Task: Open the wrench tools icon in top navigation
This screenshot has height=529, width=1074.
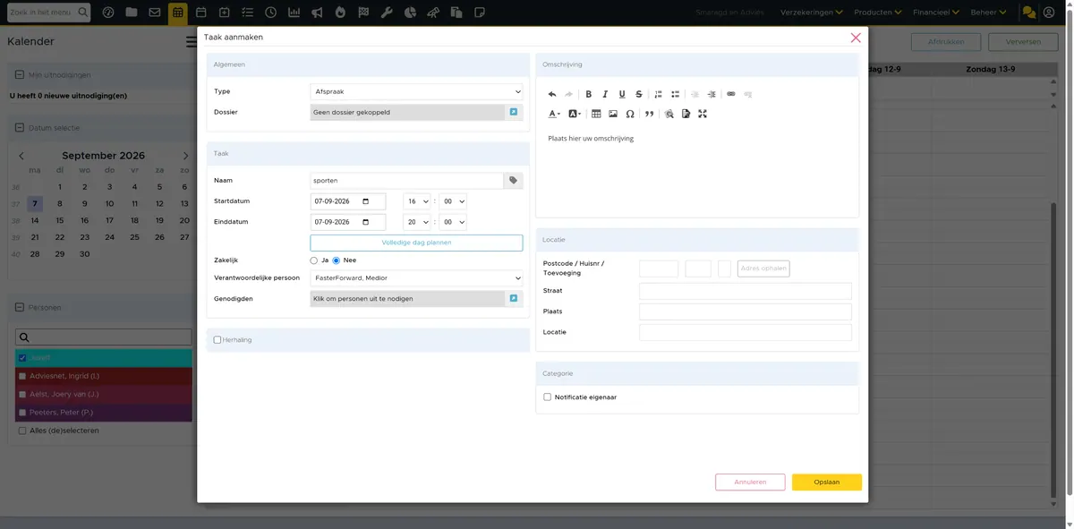Action: tap(387, 13)
